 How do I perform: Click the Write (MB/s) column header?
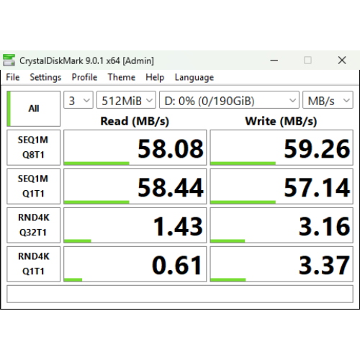pyautogui.click(x=281, y=121)
